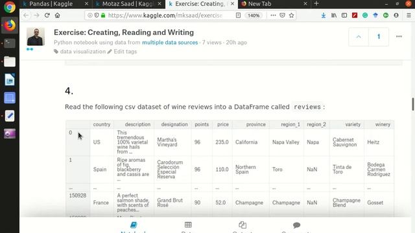Launch Chrome from the dock

10,7
